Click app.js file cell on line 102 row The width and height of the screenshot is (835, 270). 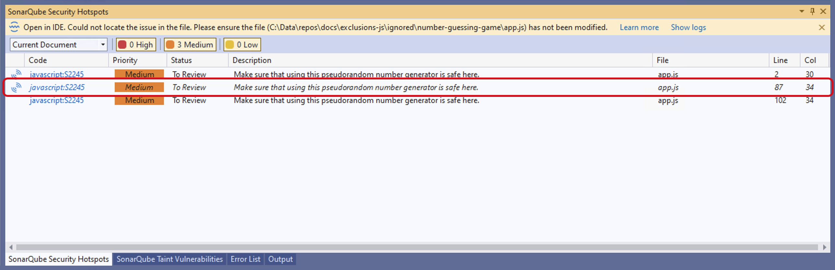[668, 100]
